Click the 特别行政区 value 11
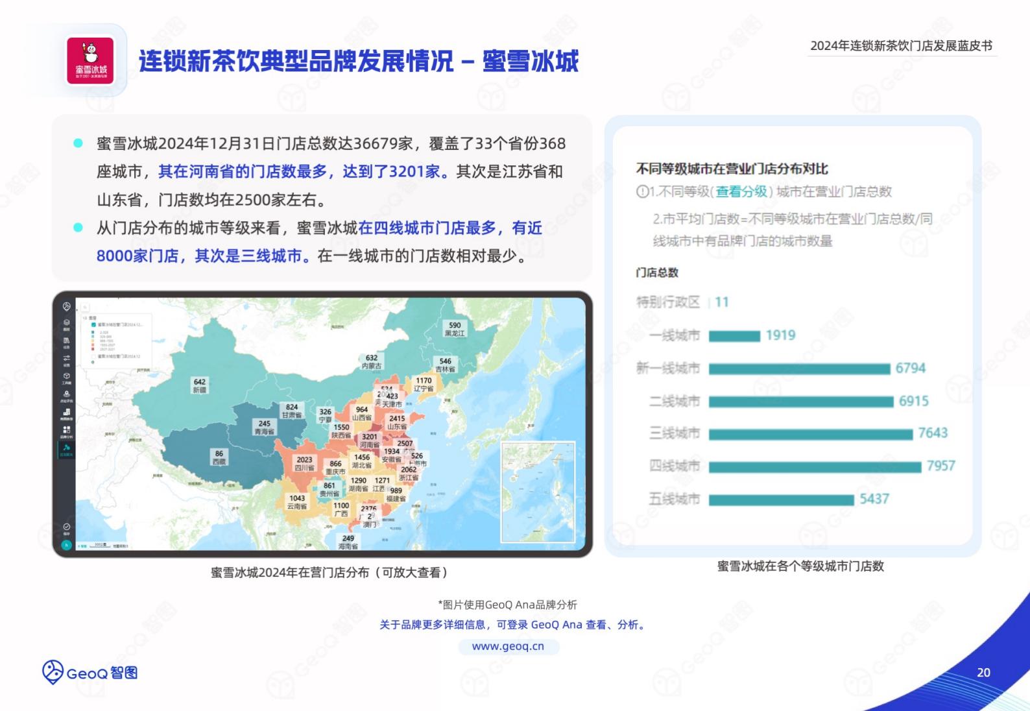The width and height of the screenshot is (1030, 711). click(x=722, y=302)
